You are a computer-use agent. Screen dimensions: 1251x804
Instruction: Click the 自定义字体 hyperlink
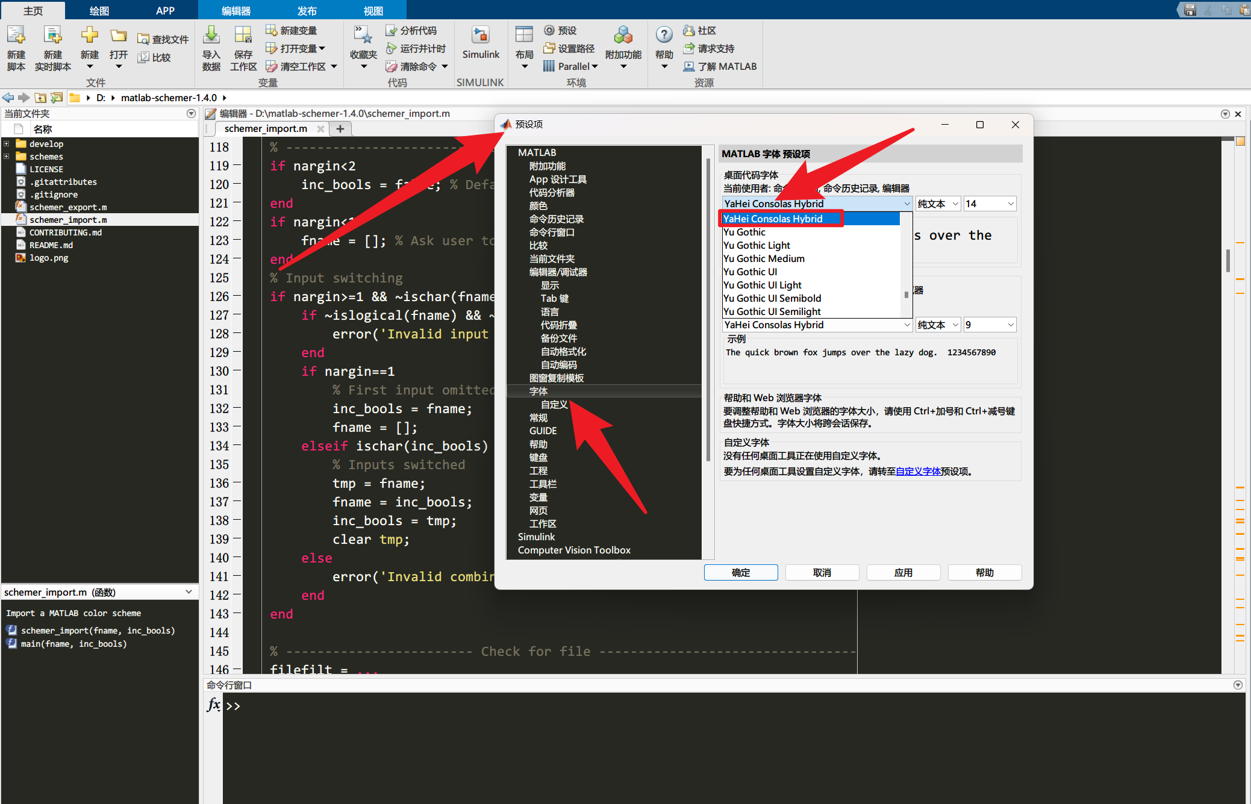pos(918,471)
